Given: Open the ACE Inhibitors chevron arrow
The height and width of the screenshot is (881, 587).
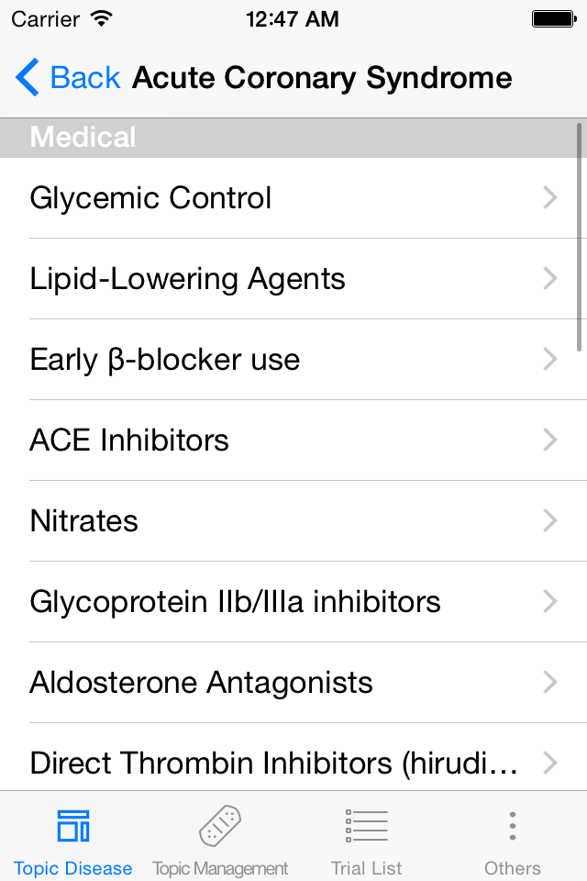Looking at the screenshot, I should click(550, 440).
